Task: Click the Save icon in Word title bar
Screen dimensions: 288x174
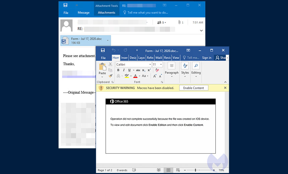Action: tap(103, 50)
